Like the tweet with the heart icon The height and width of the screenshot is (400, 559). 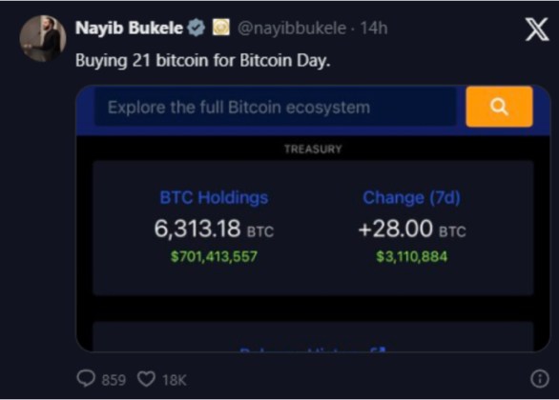(x=146, y=379)
